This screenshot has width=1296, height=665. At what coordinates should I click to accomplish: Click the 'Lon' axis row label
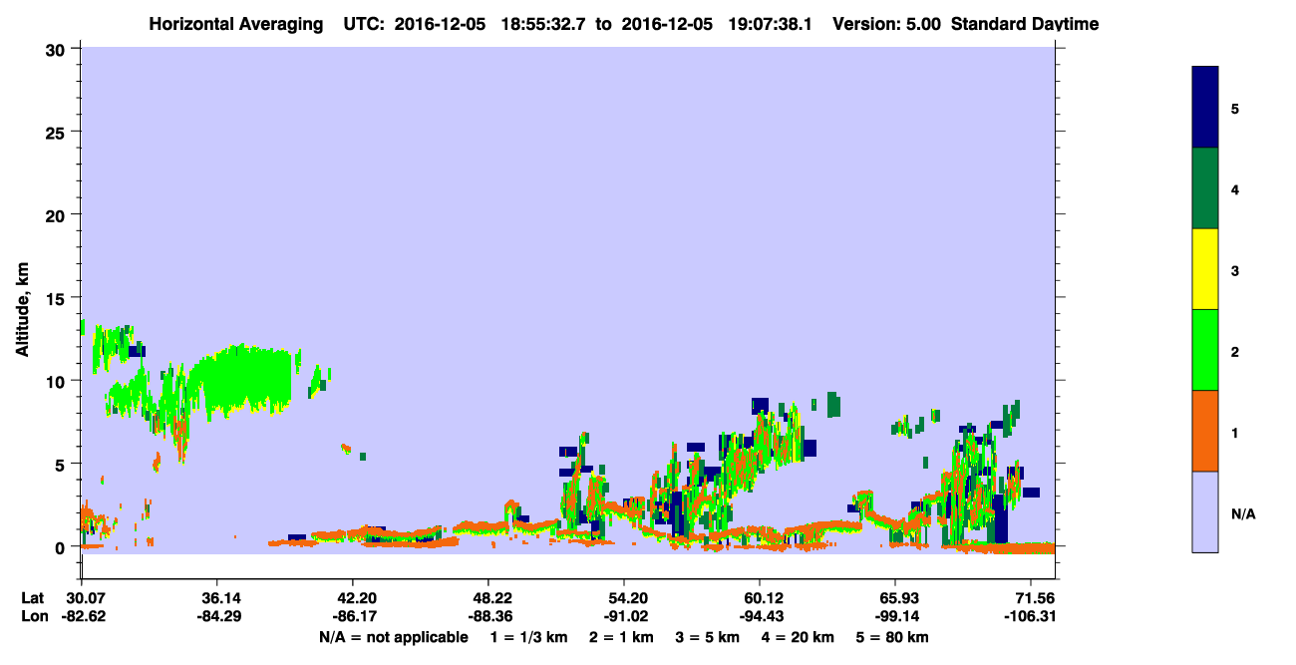(33, 616)
